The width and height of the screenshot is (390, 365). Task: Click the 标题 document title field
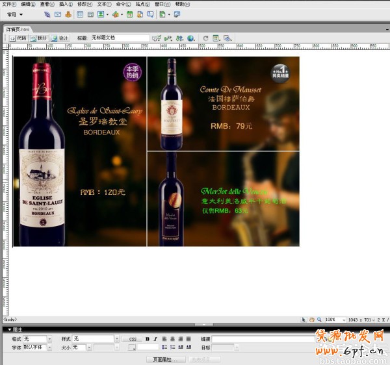120,38
